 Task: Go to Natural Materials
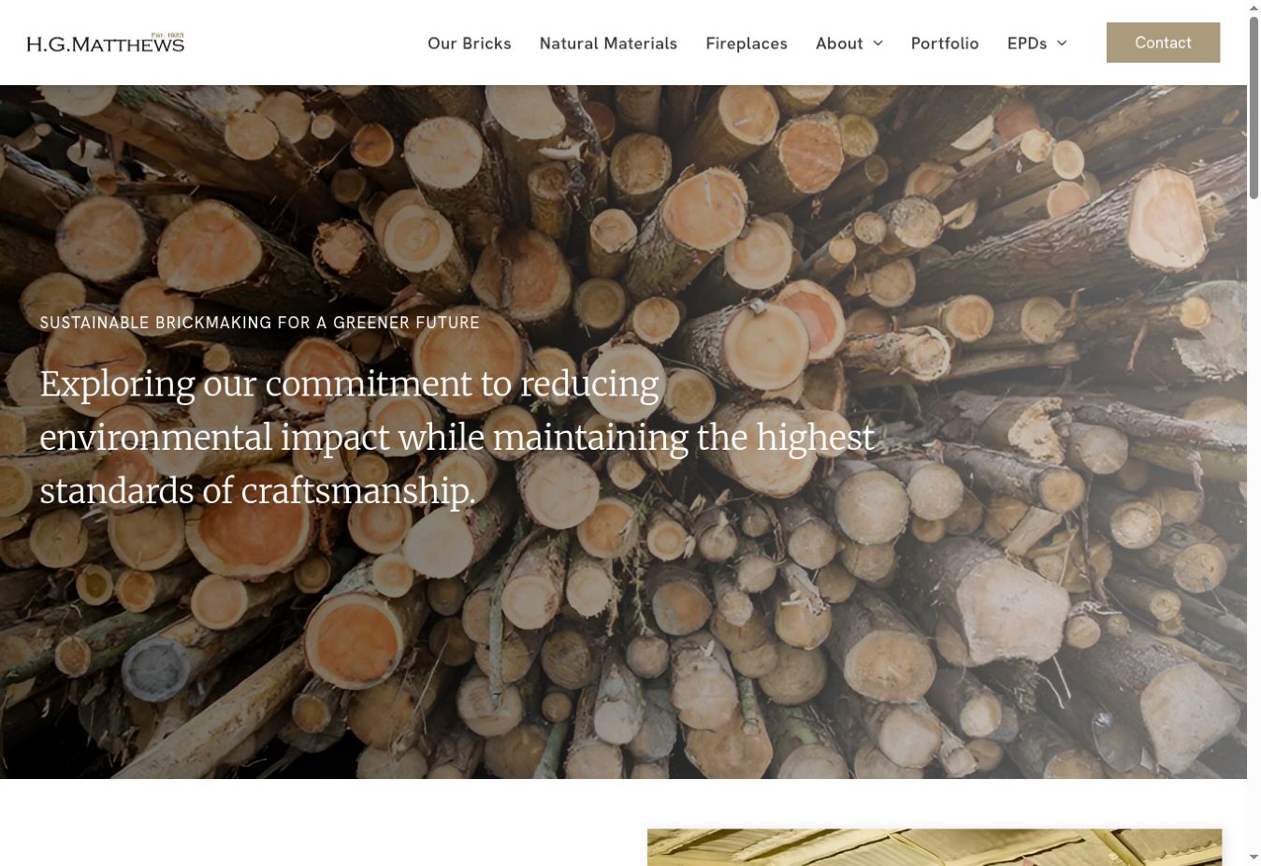click(608, 43)
